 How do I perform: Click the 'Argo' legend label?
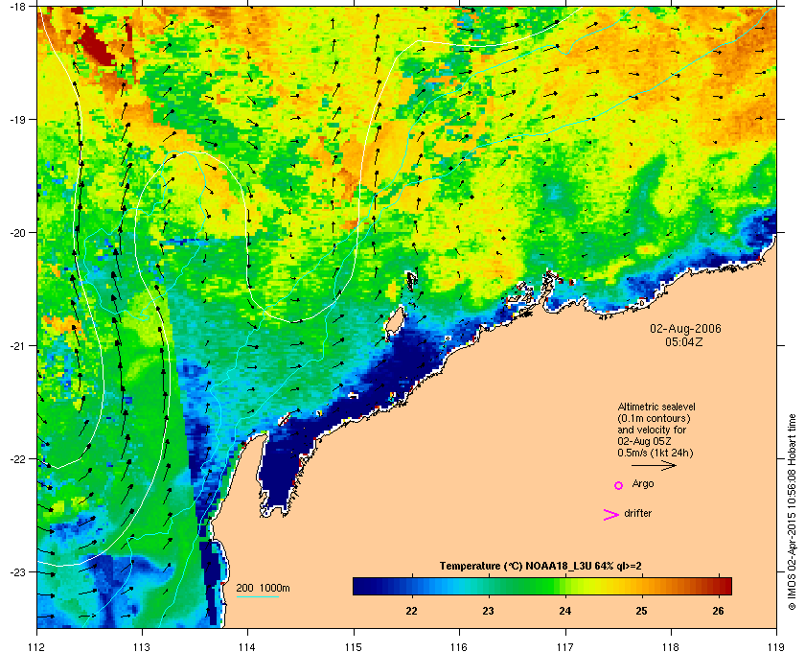643,484
